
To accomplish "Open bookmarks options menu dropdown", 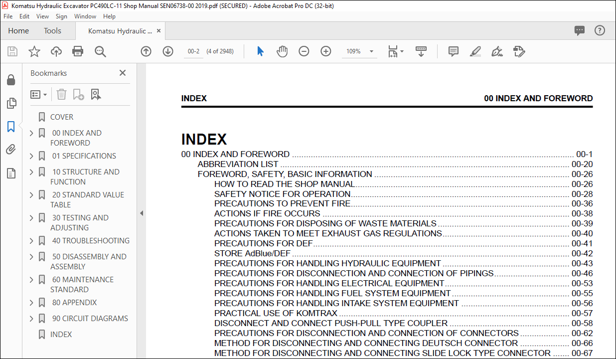I will 39,94.
